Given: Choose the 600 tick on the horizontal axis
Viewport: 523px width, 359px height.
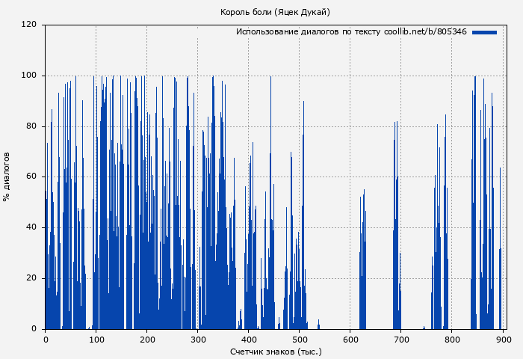Looking at the screenshot, I should click(x=350, y=339).
